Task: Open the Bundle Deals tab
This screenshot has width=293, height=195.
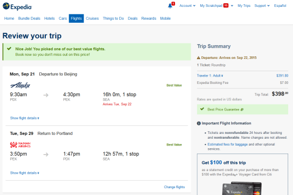Action: point(29,19)
